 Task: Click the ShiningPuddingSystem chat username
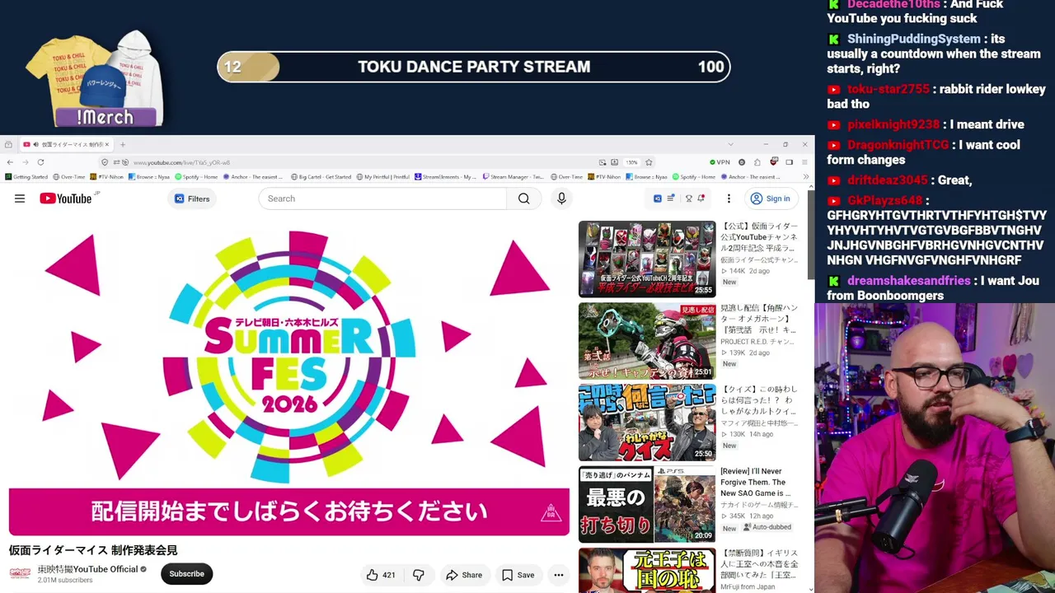pos(913,39)
